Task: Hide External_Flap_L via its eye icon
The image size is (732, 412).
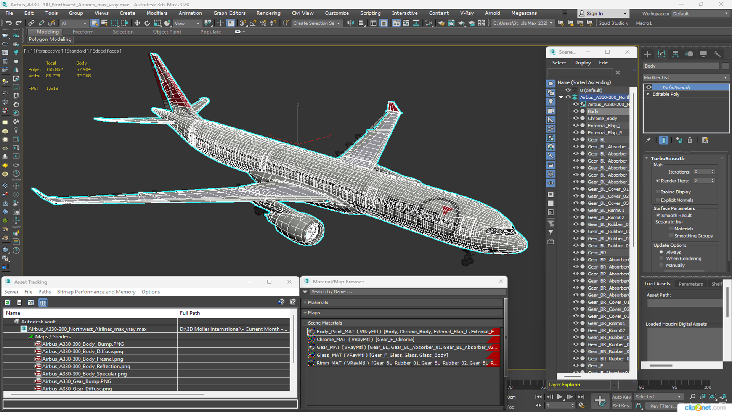Action: pyautogui.click(x=576, y=126)
